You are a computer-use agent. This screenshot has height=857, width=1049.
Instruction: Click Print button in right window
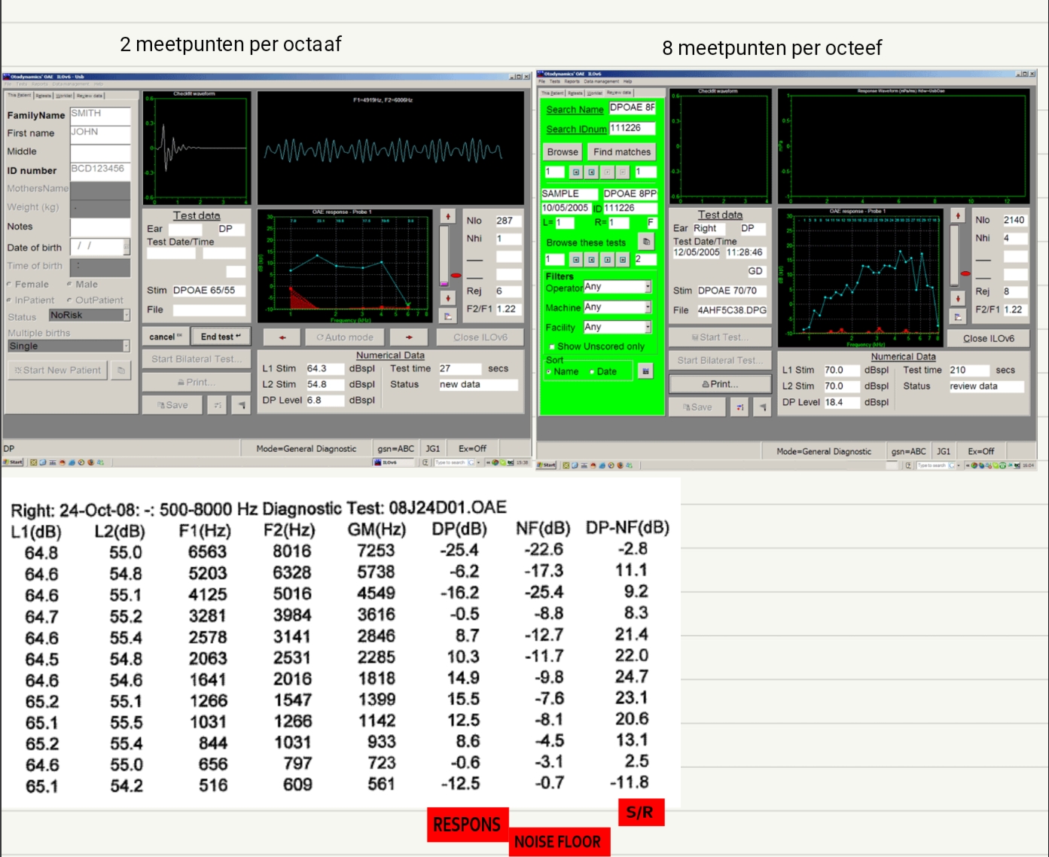(720, 384)
